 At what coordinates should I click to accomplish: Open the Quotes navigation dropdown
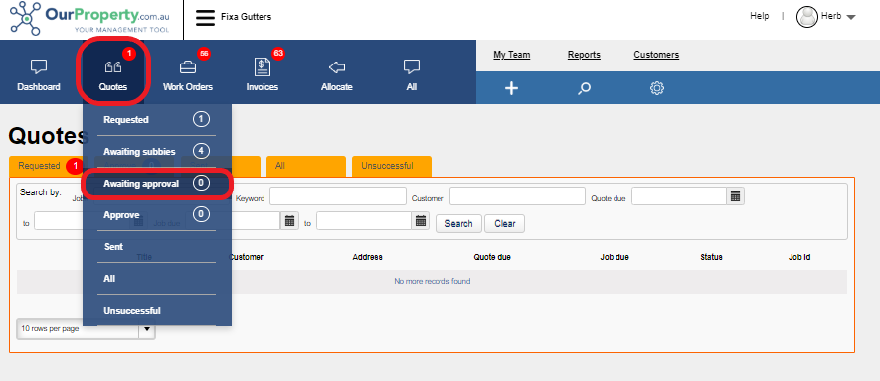pyautogui.click(x=112, y=72)
